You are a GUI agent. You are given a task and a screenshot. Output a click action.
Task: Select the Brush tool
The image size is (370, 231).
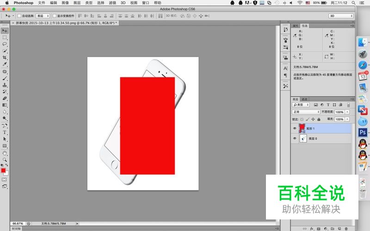tap(5, 78)
